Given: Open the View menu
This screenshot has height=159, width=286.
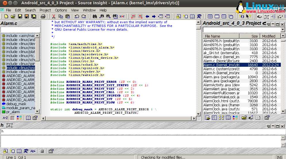Looking at the screenshot, I should [75, 10].
